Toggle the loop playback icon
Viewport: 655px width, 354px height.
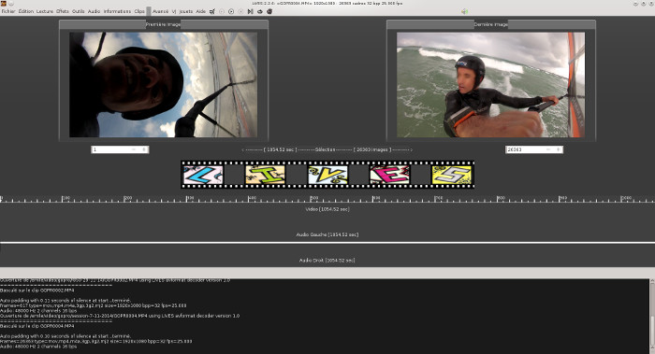coord(260,11)
